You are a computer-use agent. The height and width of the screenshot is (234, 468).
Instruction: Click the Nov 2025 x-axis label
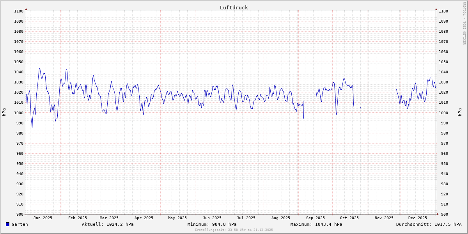[384, 218]
